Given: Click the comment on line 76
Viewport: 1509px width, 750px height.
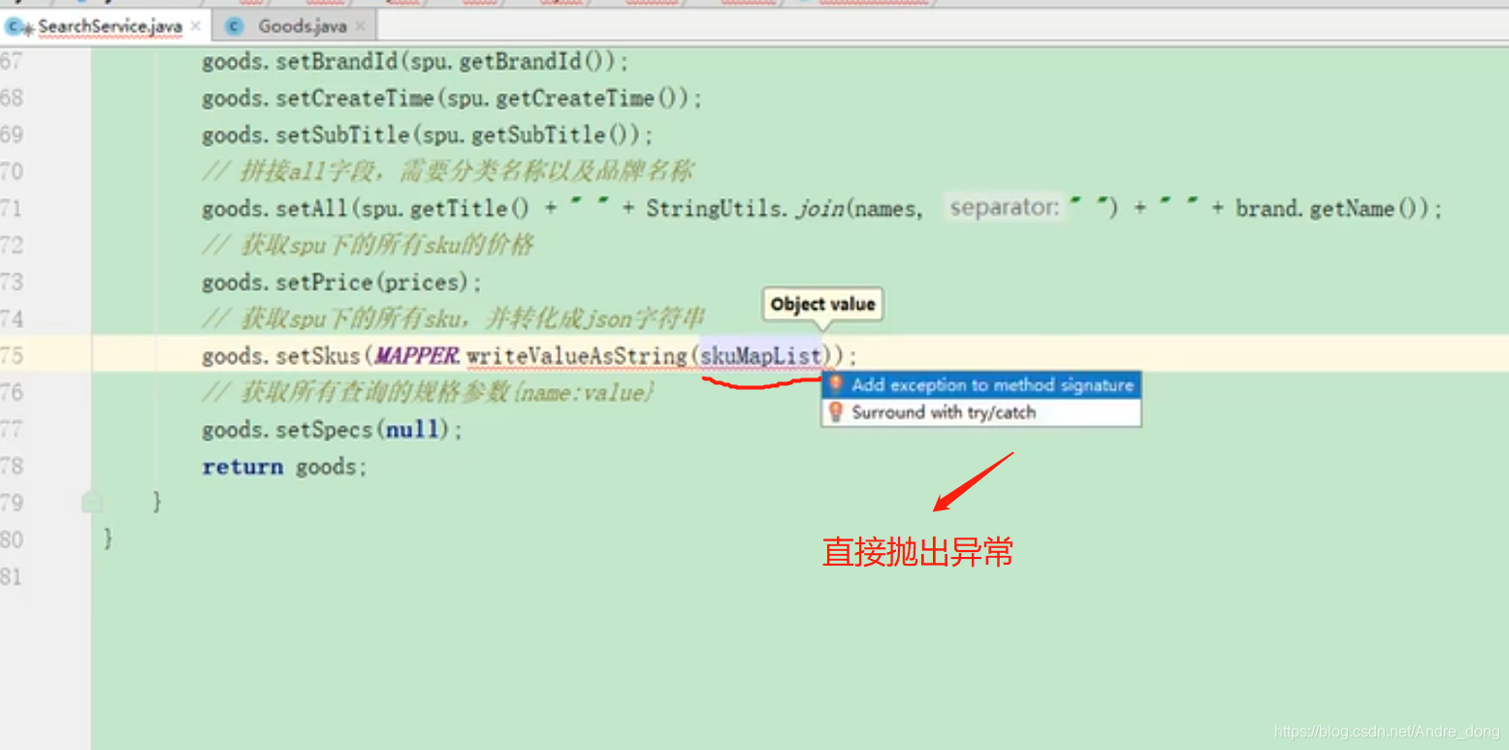Looking at the screenshot, I should 429,393.
